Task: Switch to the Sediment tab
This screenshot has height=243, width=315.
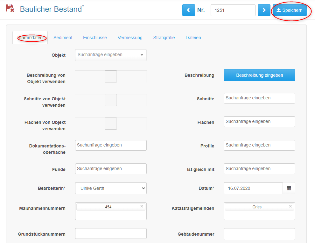Action: 63,38
